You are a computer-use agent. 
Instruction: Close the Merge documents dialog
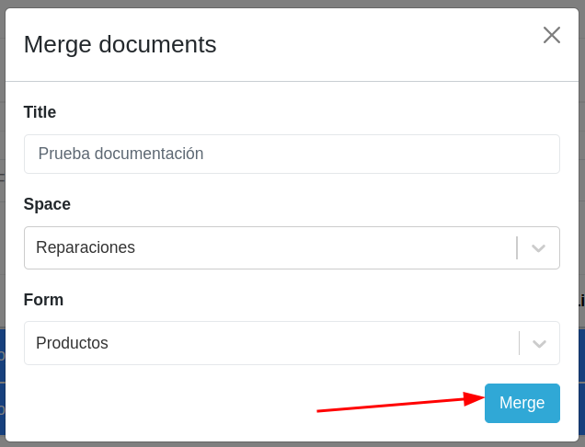pyautogui.click(x=551, y=35)
